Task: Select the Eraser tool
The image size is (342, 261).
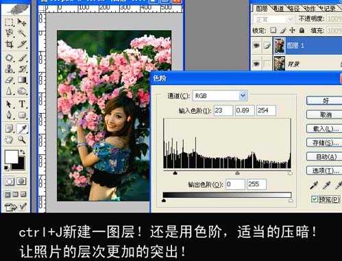Action: pyautogui.click(x=10, y=80)
